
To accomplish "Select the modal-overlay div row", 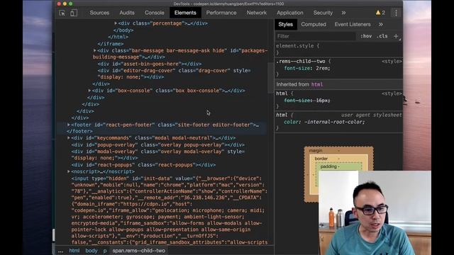I will coord(158,154).
